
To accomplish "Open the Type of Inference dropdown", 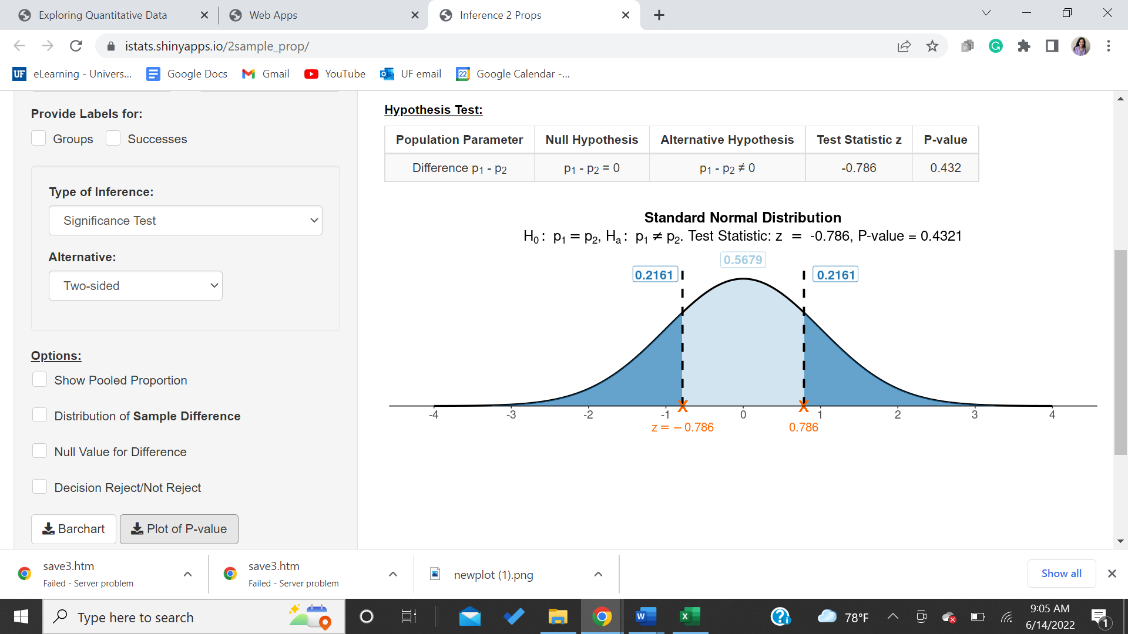I will [x=185, y=220].
